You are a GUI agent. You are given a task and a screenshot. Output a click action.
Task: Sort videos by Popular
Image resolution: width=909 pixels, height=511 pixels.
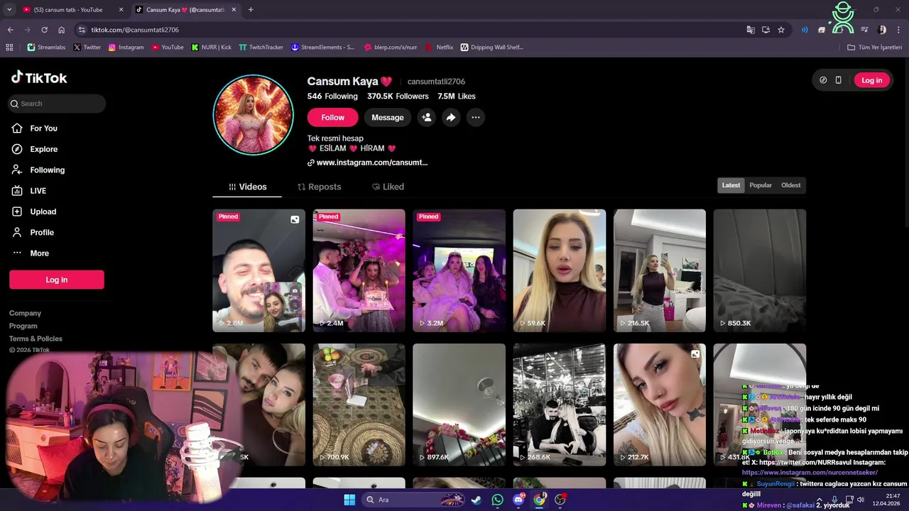point(761,185)
